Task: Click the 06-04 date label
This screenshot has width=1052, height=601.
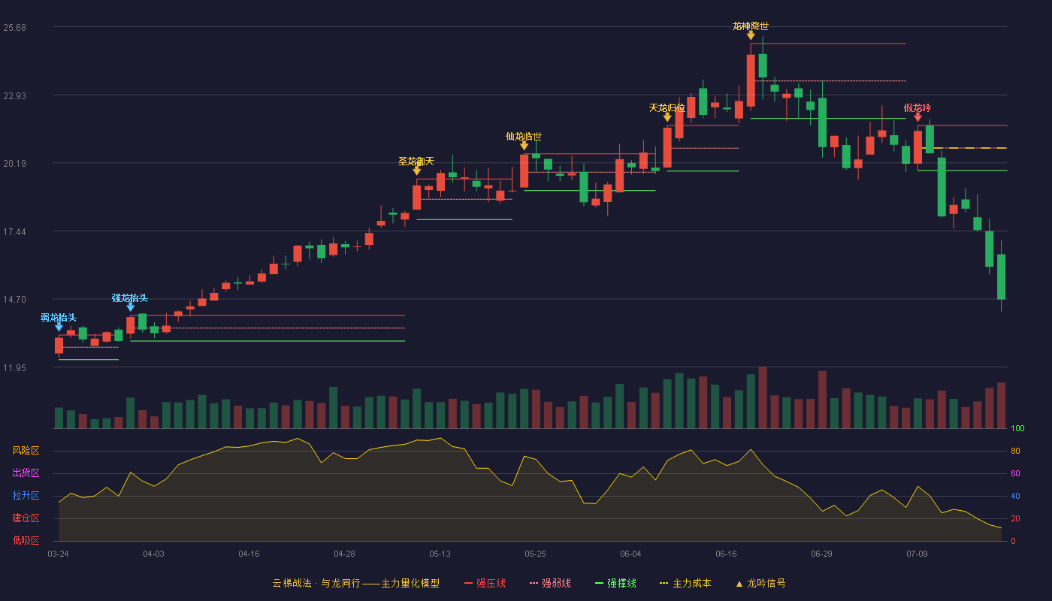Action: coord(630,554)
